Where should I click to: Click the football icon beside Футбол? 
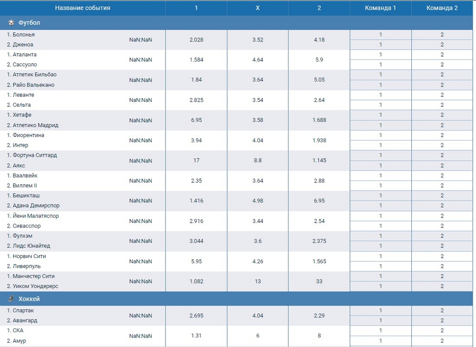11,22
